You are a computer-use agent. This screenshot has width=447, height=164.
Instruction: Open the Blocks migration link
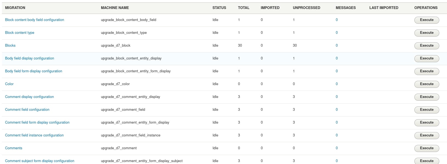tap(10, 46)
